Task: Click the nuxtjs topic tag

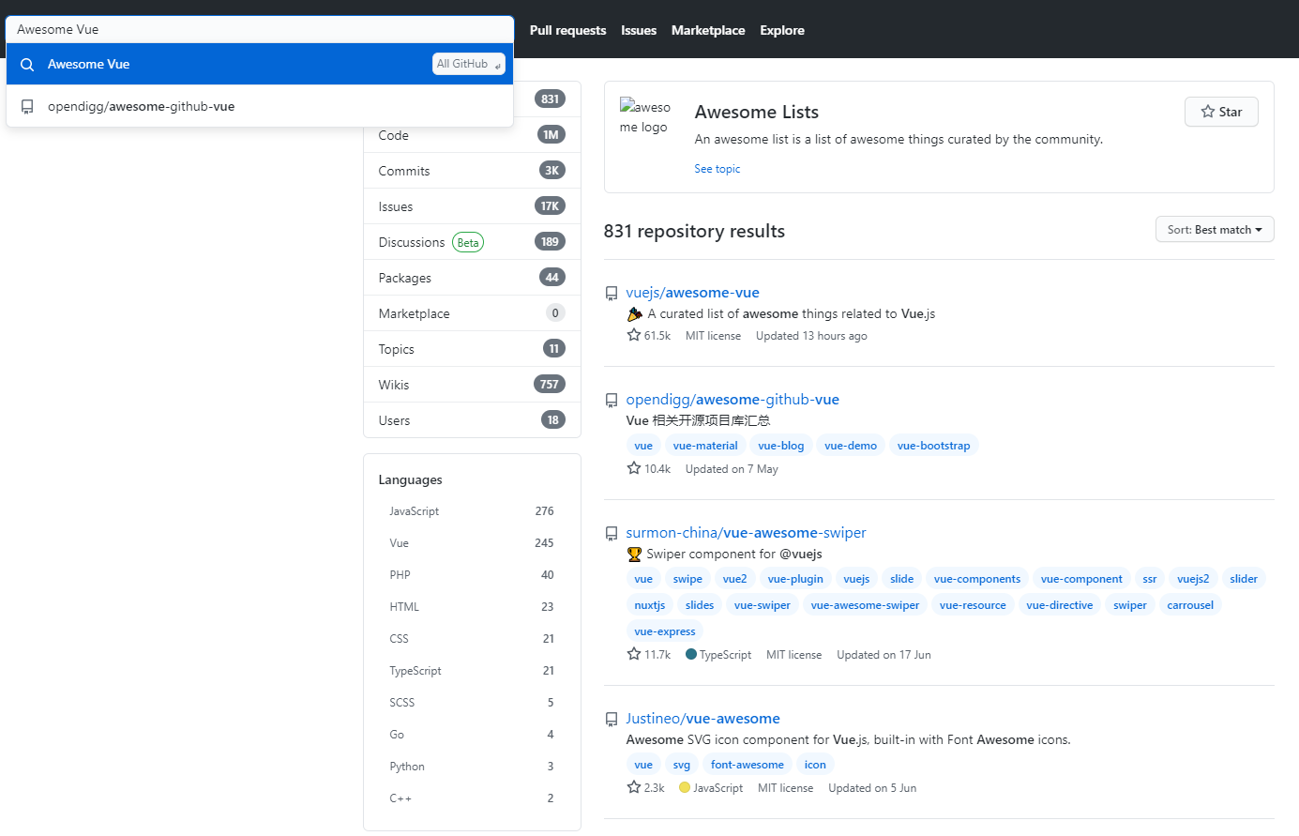Action: (650, 605)
